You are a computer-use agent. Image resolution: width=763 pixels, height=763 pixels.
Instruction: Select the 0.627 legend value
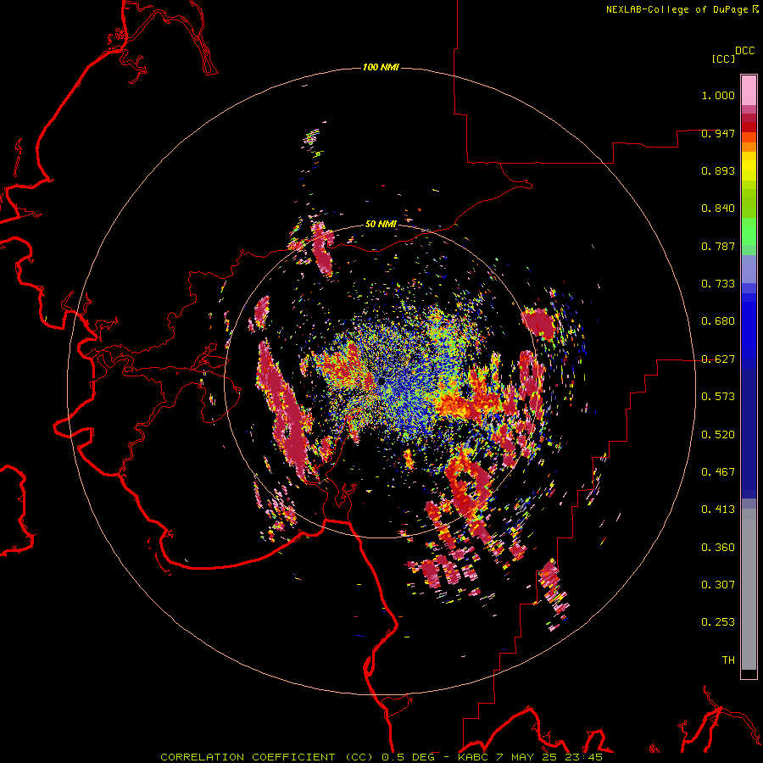[x=718, y=359]
